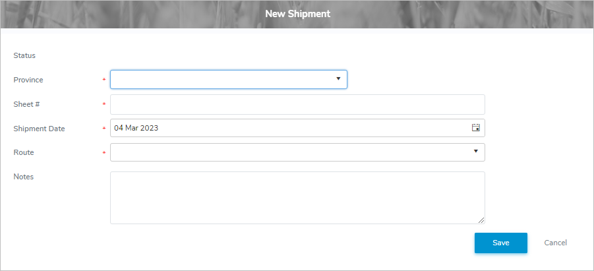The width and height of the screenshot is (594, 271).
Task: Click the New Shipment dialog title
Action: [x=297, y=13]
